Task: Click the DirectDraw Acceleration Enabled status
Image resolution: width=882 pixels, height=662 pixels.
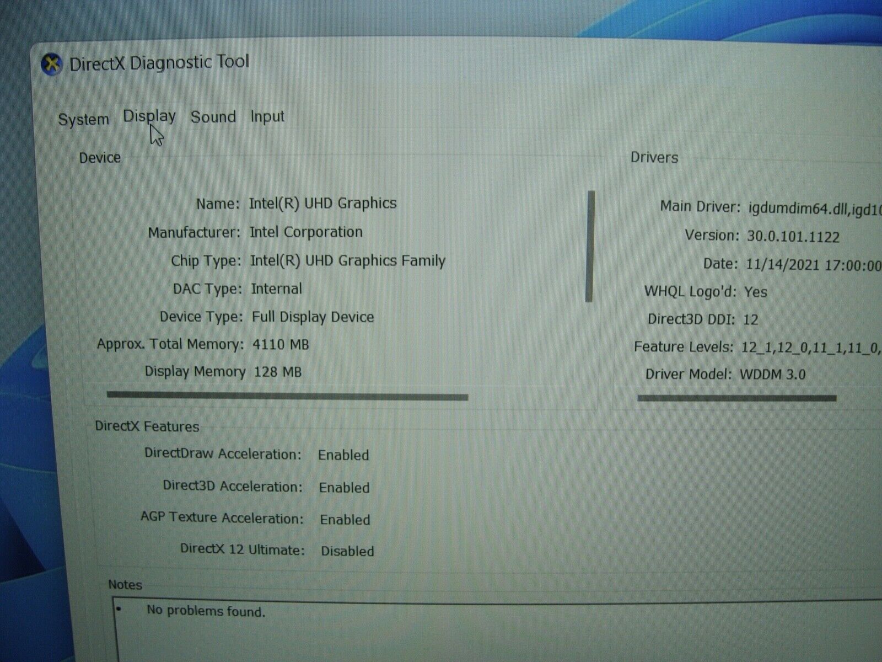Action: coord(343,456)
